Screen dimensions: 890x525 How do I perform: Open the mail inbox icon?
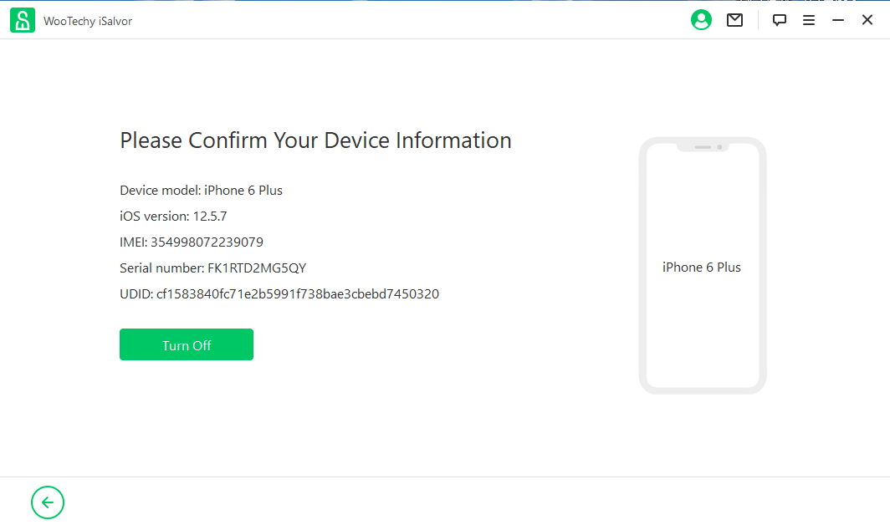click(x=734, y=19)
